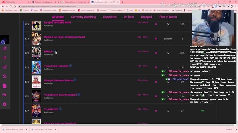Select the On Hold tab

click(x=129, y=17)
